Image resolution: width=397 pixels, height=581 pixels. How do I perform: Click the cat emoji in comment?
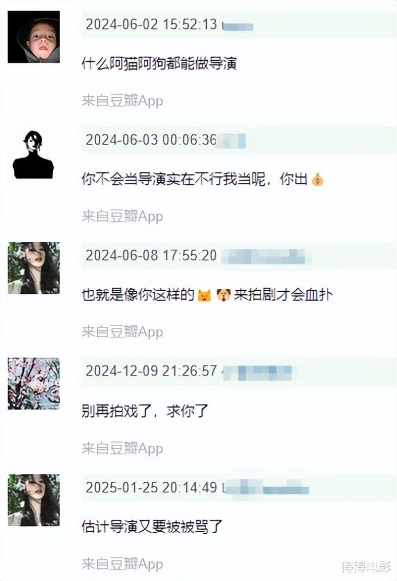pos(204,295)
